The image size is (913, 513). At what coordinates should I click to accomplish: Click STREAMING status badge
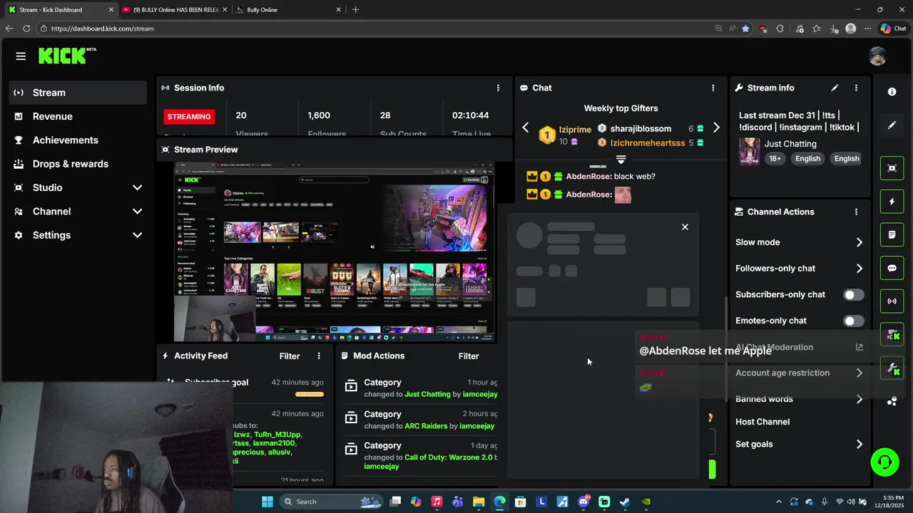189,116
